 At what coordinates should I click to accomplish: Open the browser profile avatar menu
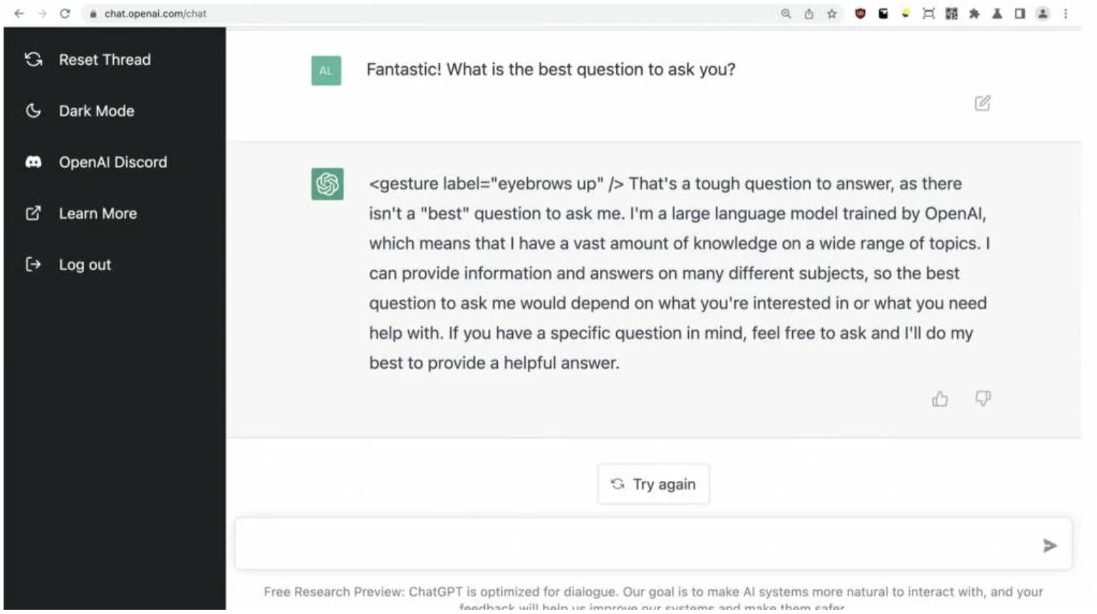pos(1042,14)
